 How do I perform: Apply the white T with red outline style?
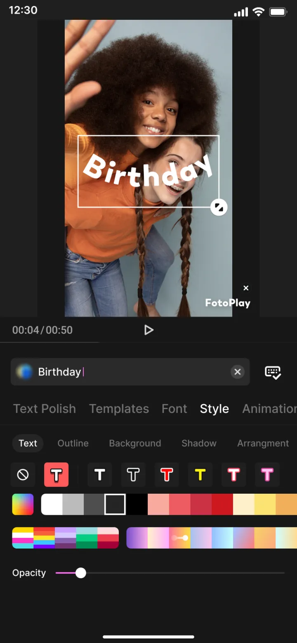[x=233, y=475]
